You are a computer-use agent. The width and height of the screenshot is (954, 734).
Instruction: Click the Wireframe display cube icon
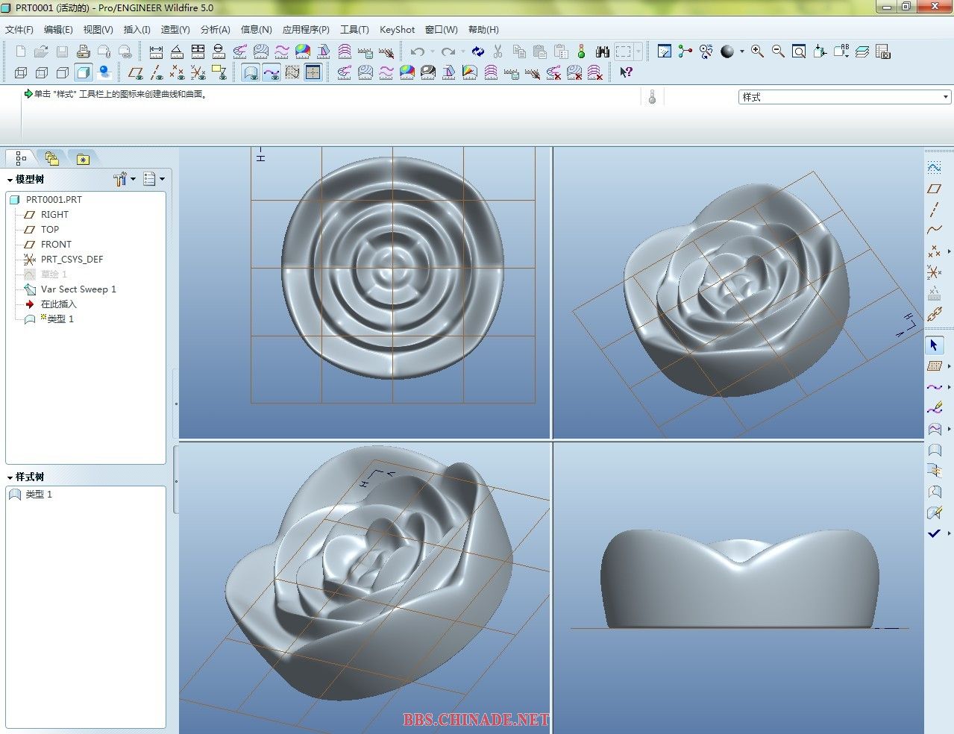pyautogui.click(x=21, y=72)
